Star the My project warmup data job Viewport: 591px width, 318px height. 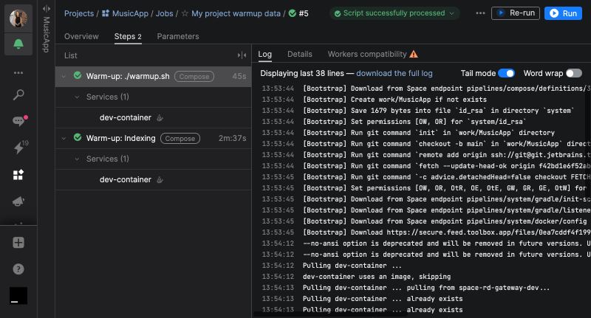185,13
